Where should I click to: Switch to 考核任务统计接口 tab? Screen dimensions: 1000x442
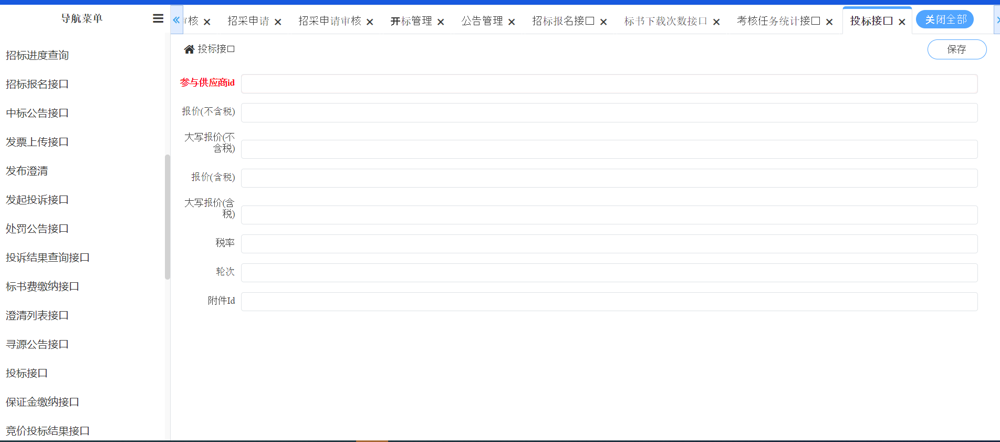tap(779, 21)
